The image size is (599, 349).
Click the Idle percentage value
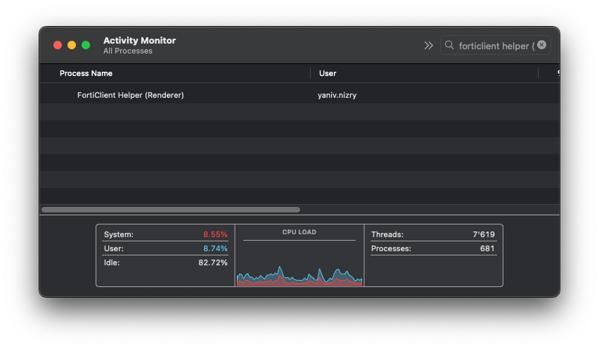[x=213, y=262]
